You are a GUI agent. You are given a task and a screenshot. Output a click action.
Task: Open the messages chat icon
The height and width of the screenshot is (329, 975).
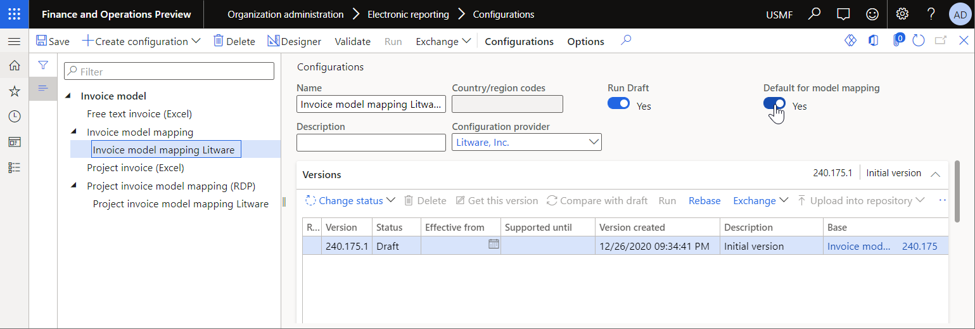tap(843, 14)
